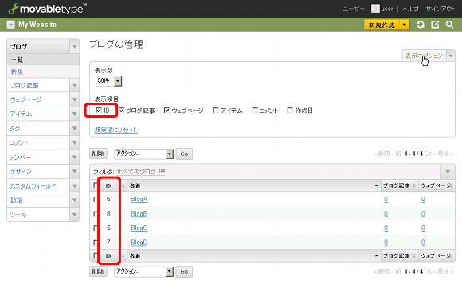
Task: Uncheck the ID display checkbox
Action: [x=99, y=111]
